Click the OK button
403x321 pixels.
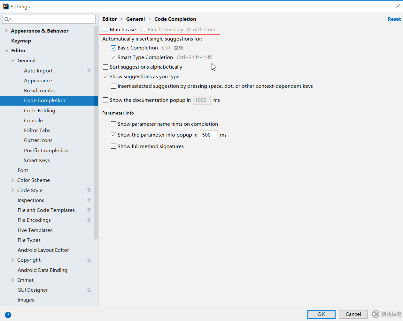(x=321, y=314)
